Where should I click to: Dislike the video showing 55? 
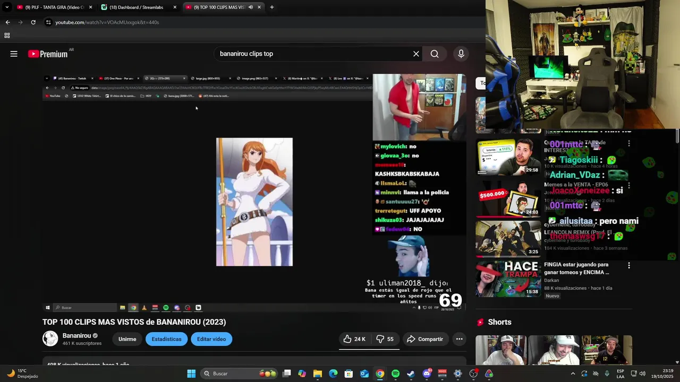(385, 339)
